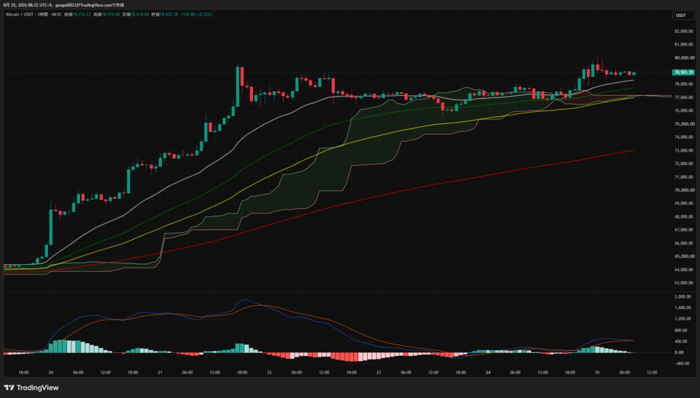This screenshot has height=398, width=700.
Task: Click the day 22 label on time axis
Action: (269, 373)
